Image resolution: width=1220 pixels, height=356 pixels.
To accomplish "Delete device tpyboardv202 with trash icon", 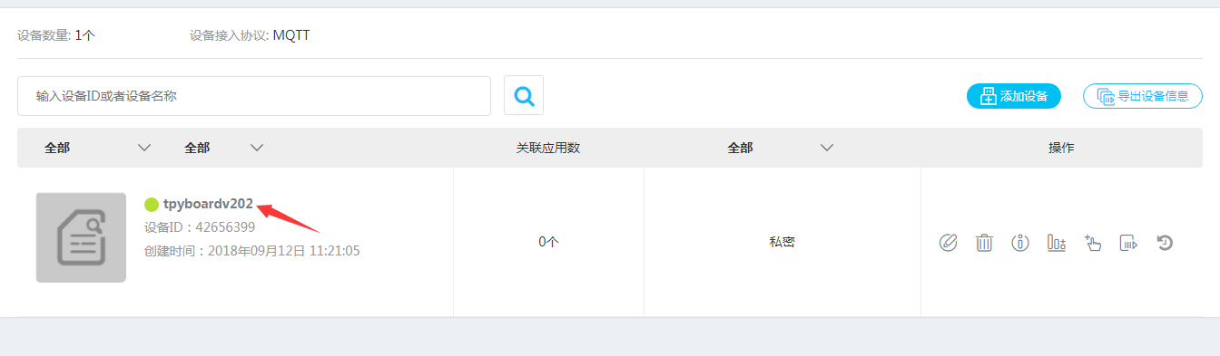I will click(x=984, y=243).
